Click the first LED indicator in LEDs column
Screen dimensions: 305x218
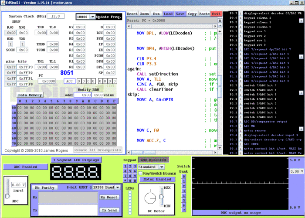pyautogui.click(x=130, y=193)
